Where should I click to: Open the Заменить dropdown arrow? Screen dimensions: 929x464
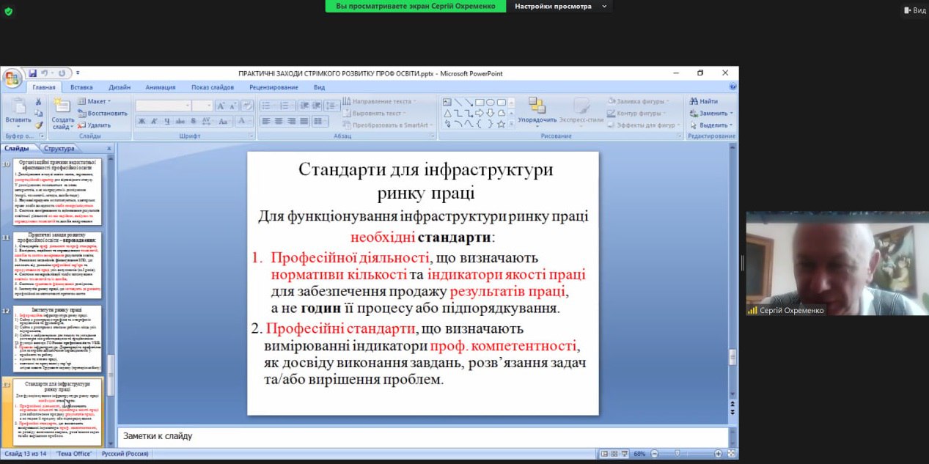pos(731,114)
